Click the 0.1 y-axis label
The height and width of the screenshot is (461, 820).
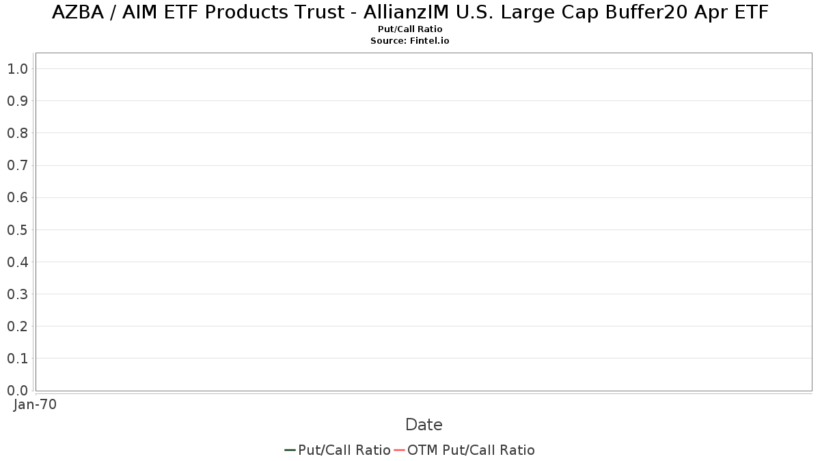(17, 359)
